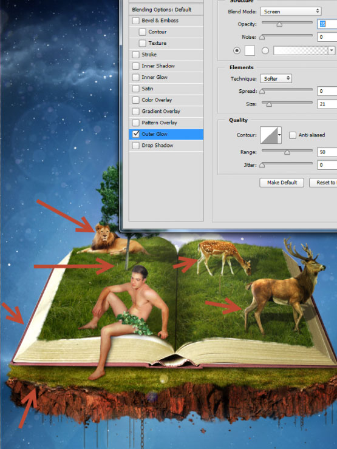Enable the Stroke effect checkbox
The height and width of the screenshot is (449, 337).
(135, 55)
